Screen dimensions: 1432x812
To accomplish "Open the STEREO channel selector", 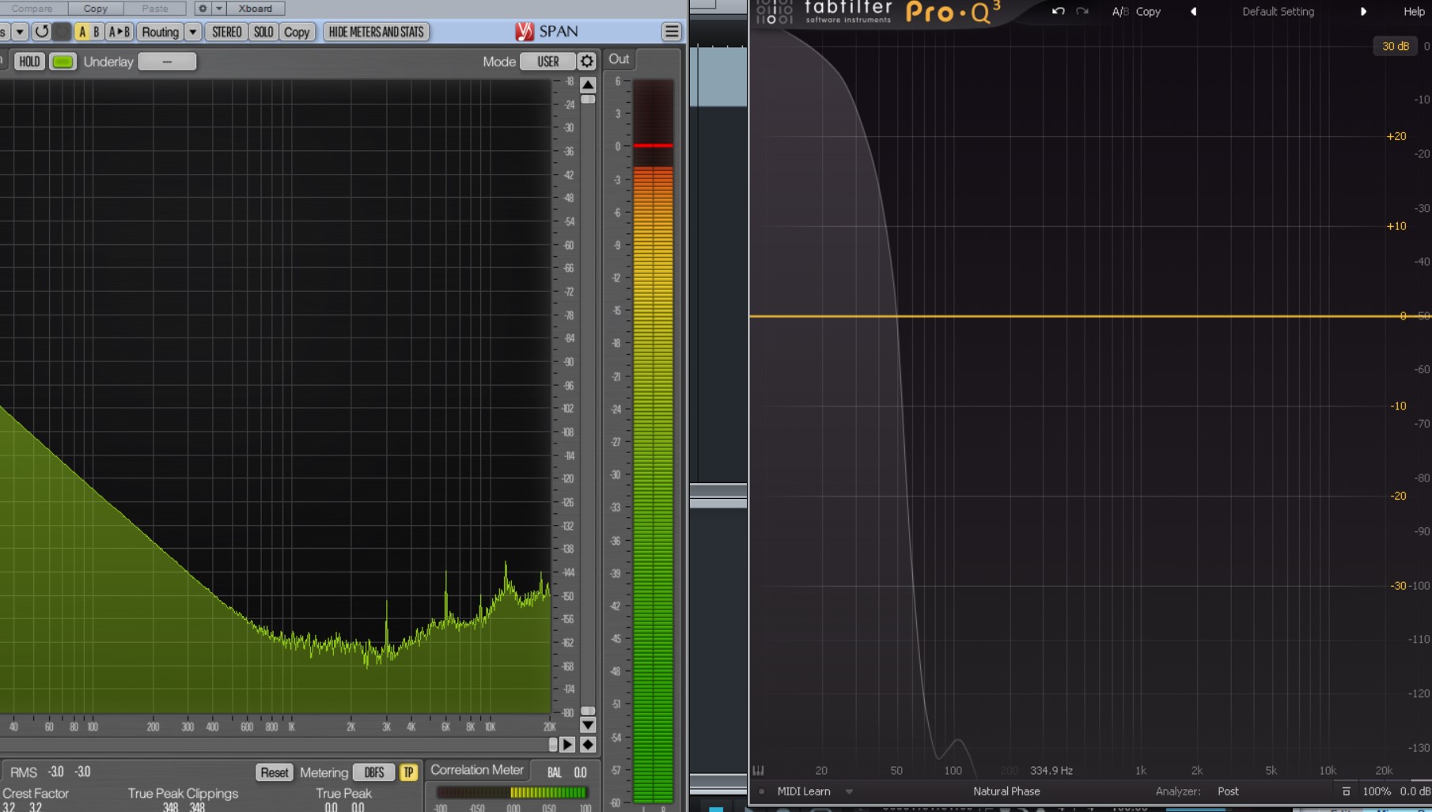I will pyautogui.click(x=227, y=32).
